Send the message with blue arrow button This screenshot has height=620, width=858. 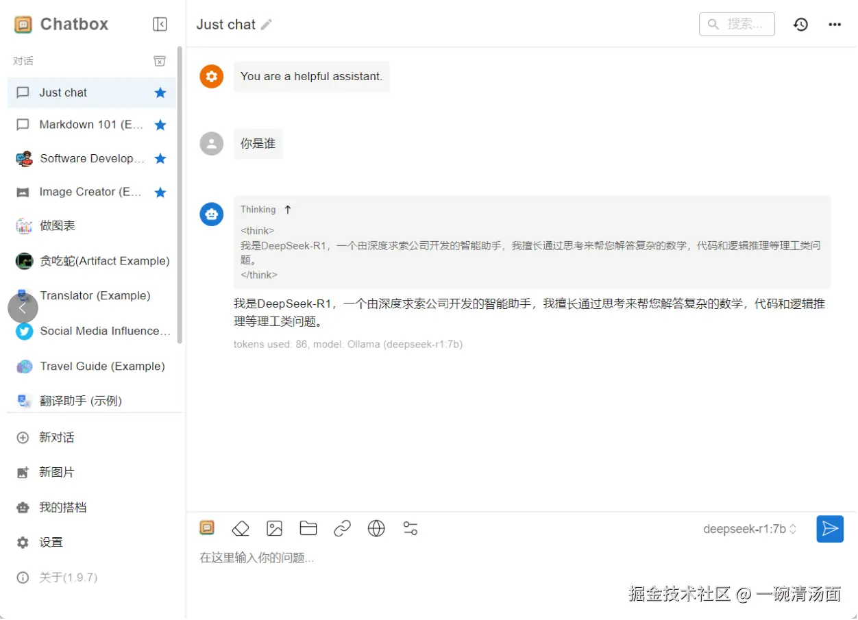[830, 529]
